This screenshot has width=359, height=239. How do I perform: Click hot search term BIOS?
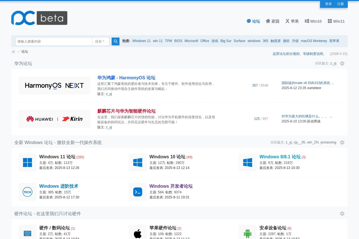point(178,41)
